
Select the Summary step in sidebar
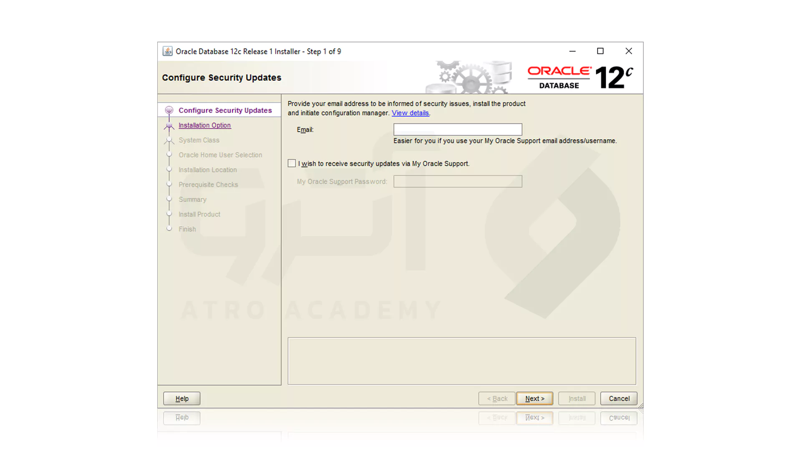coord(192,199)
